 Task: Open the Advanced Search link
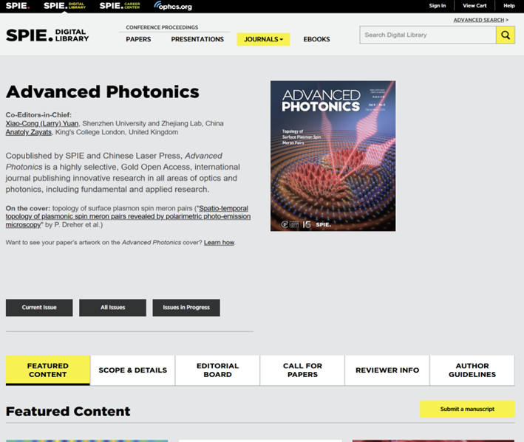480,20
